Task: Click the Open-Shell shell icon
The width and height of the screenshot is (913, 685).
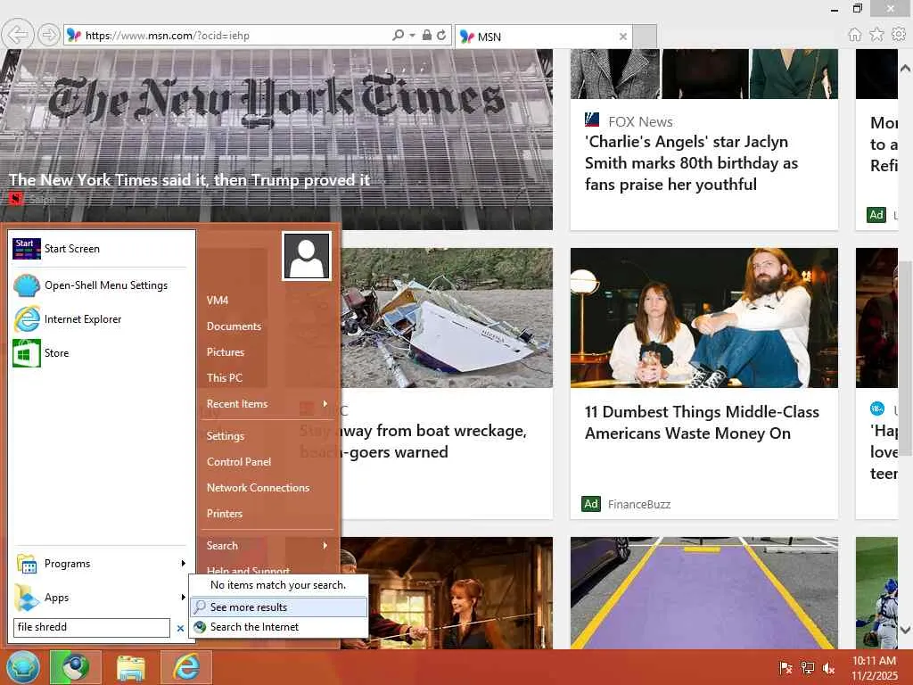Action: click(26, 285)
